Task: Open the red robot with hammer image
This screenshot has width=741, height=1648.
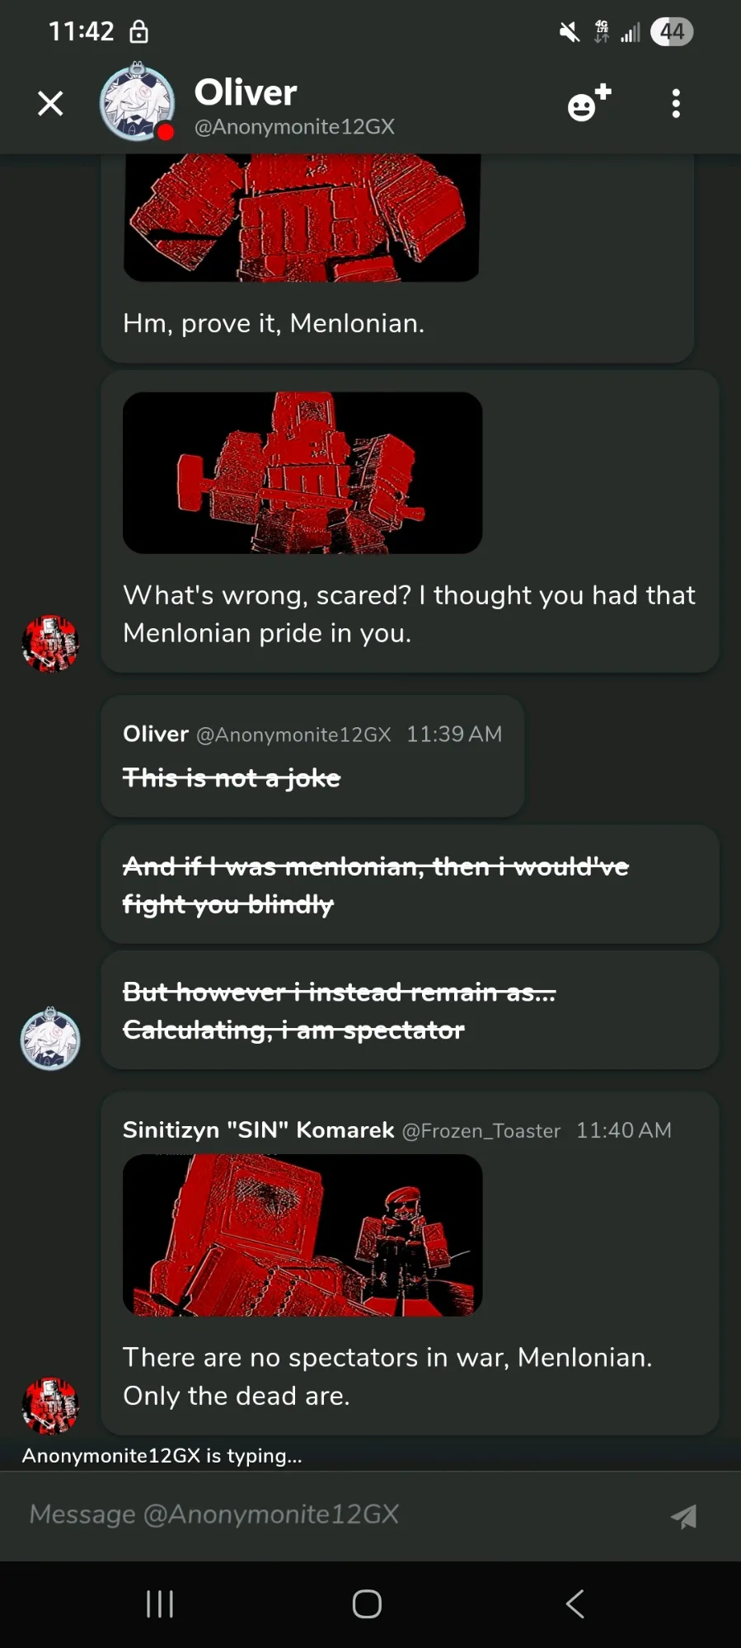Action: click(302, 472)
